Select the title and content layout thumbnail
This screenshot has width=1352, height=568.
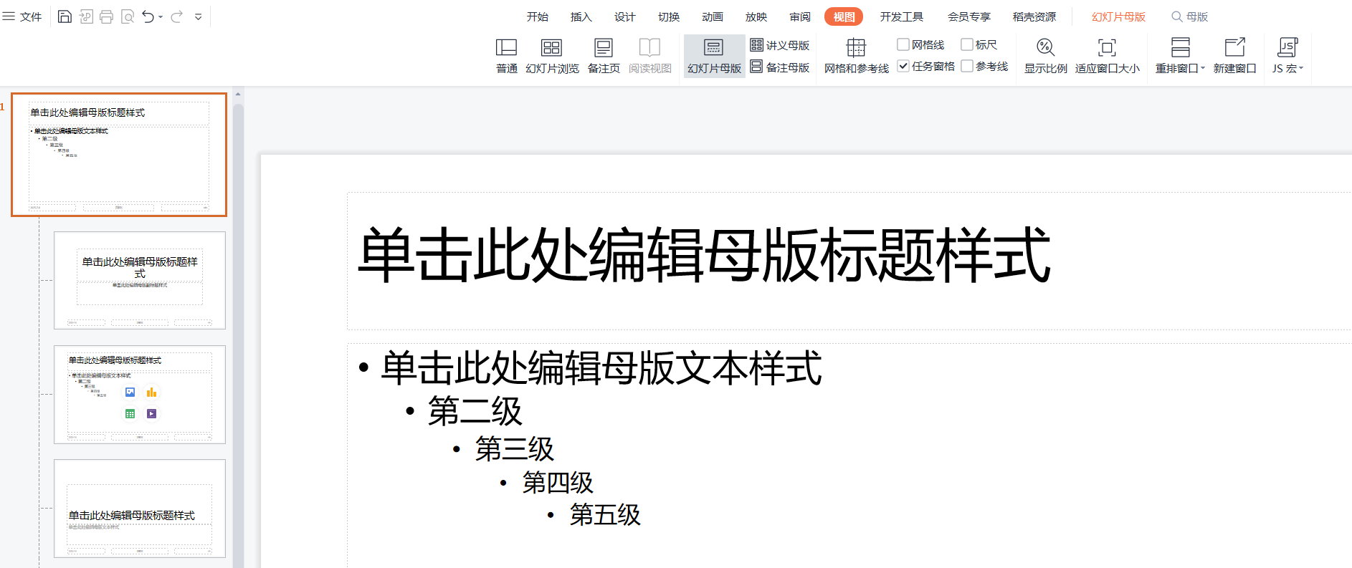pos(140,395)
